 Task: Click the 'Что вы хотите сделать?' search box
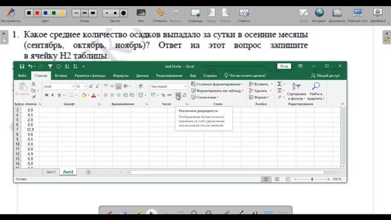pyautogui.click(x=245, y=76)
